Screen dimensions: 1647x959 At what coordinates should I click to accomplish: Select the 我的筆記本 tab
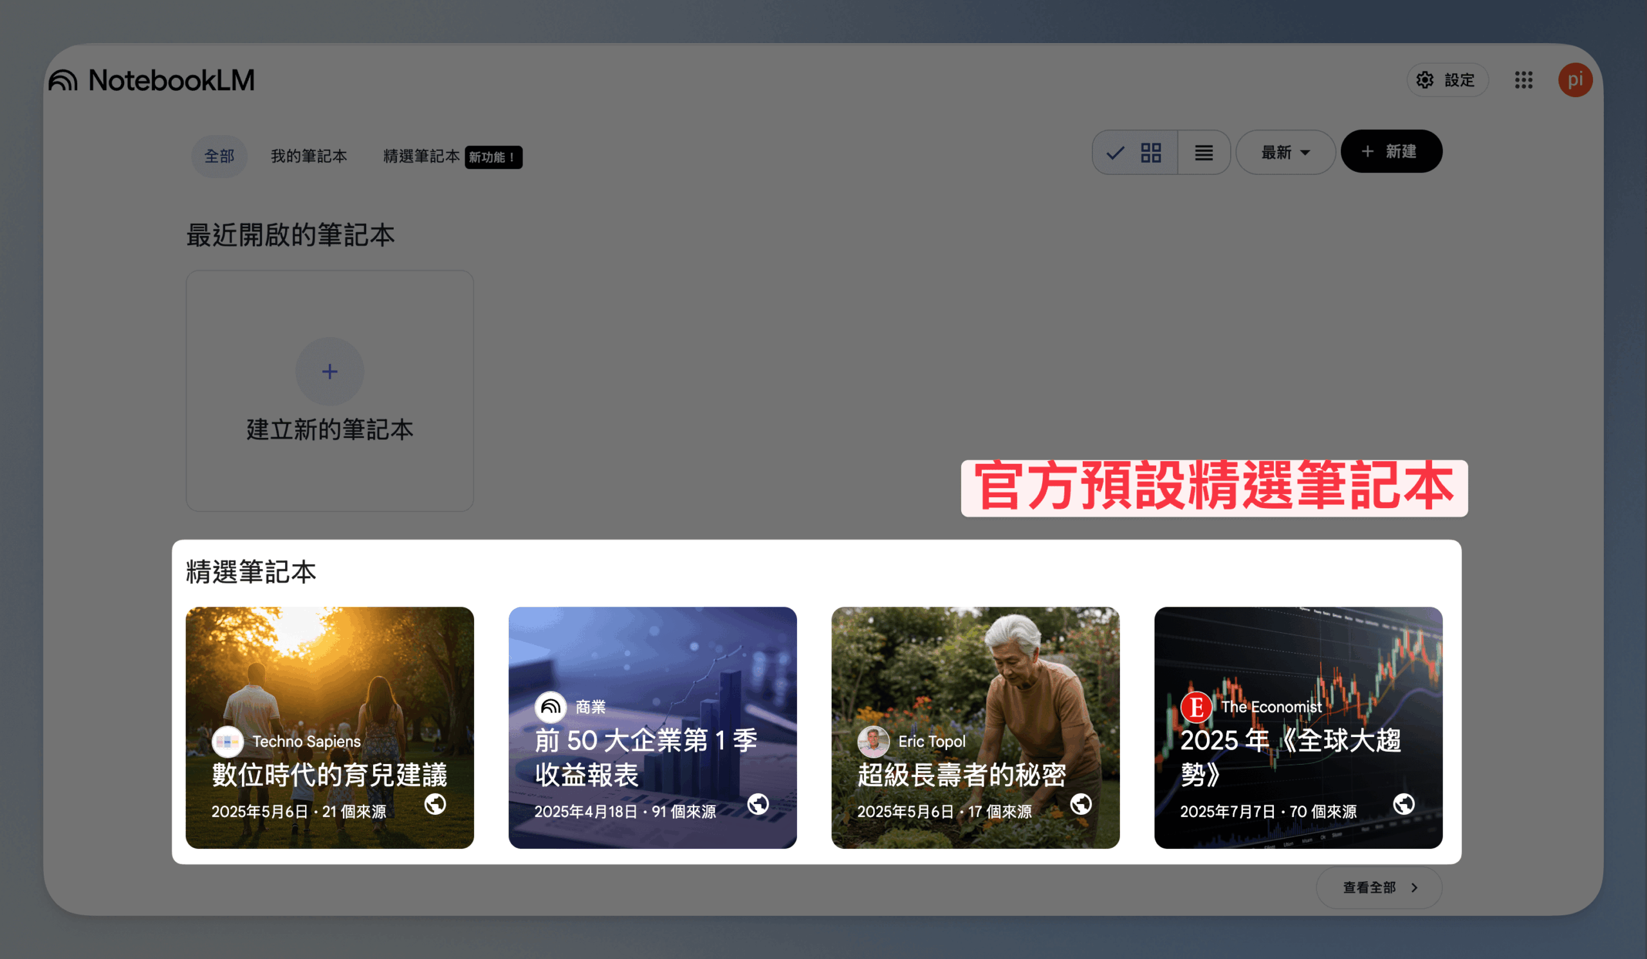click(x=309, y=156)
